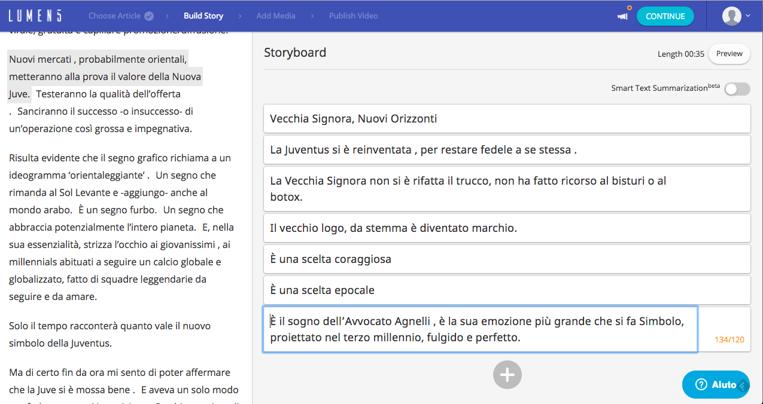Screen dimensions: 763x404
Task: Click sentence 'È un segno furbo'
Action: pyautogui.click(x=118, y=210)
